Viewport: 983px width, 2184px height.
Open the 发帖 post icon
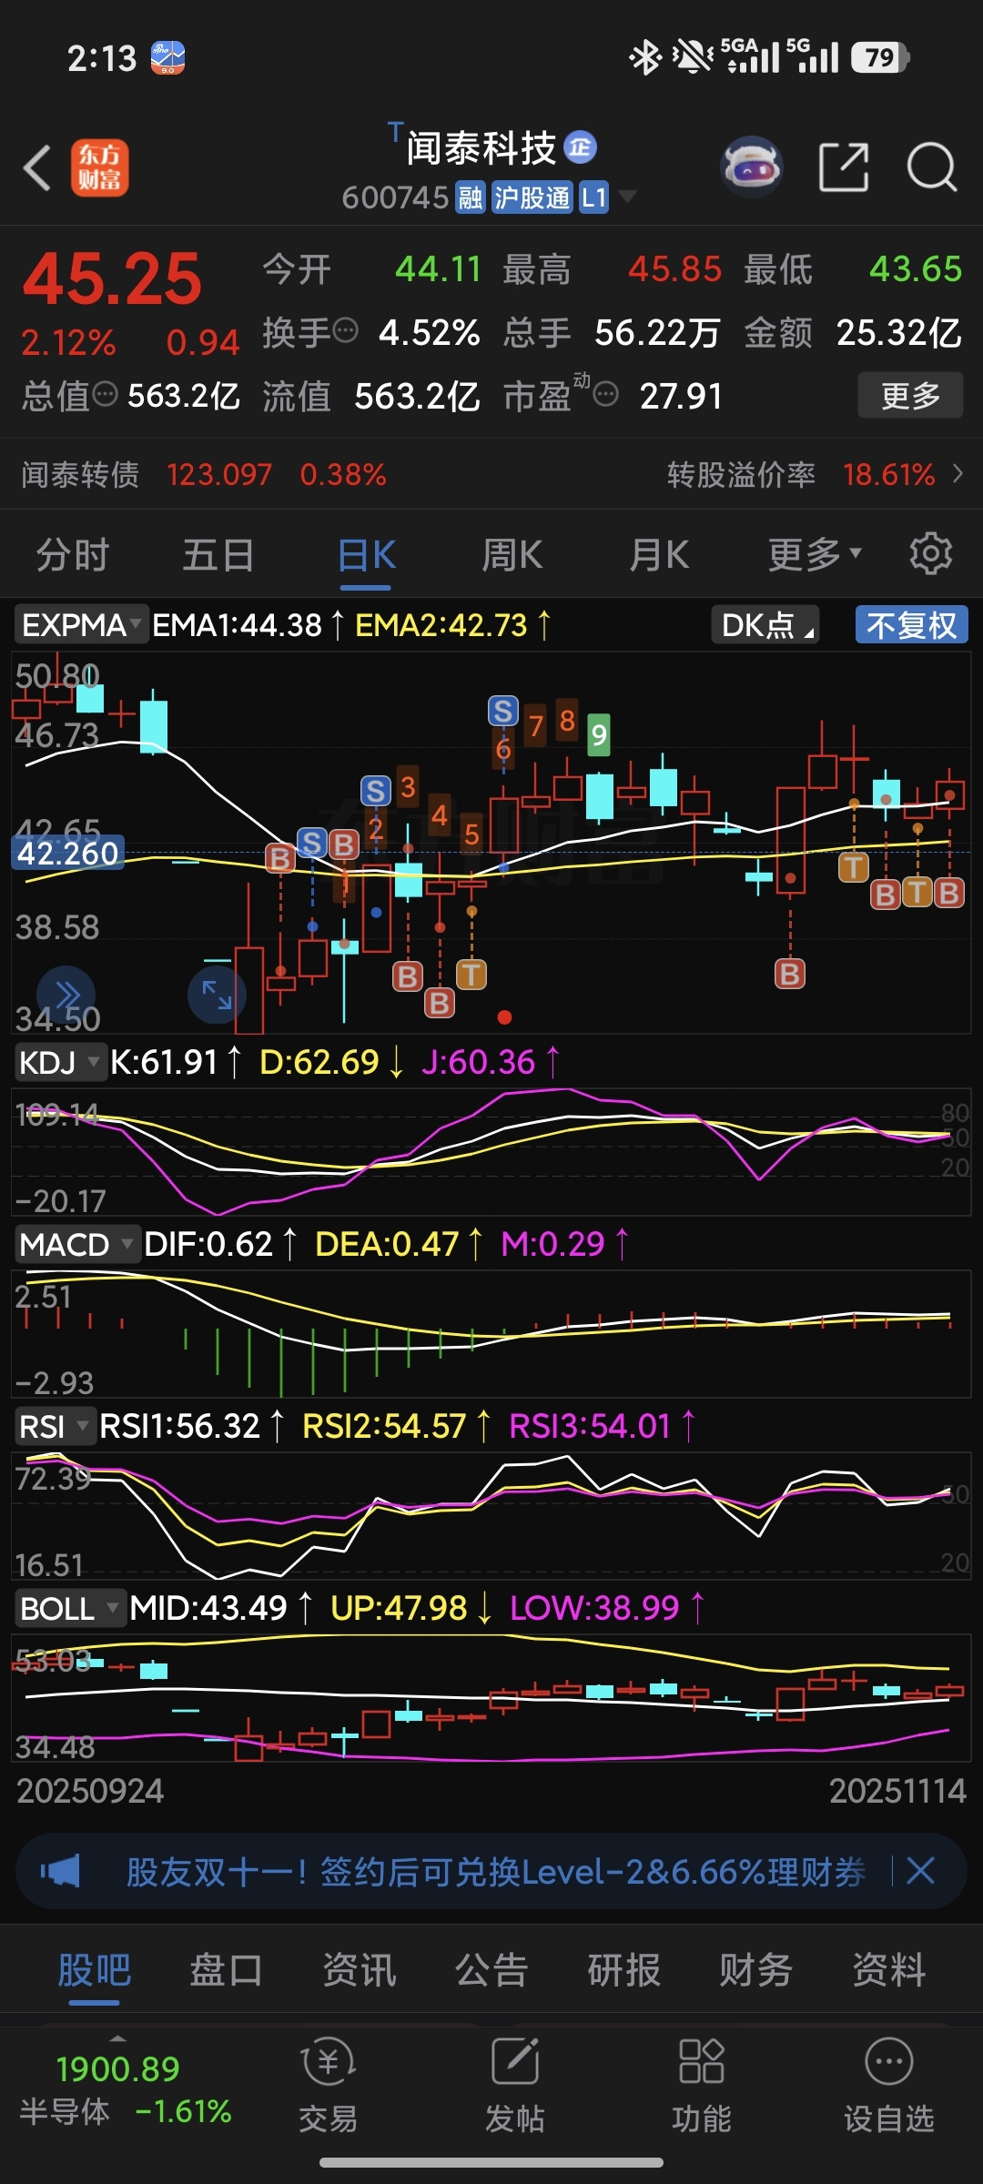[x=515, y=2086]
